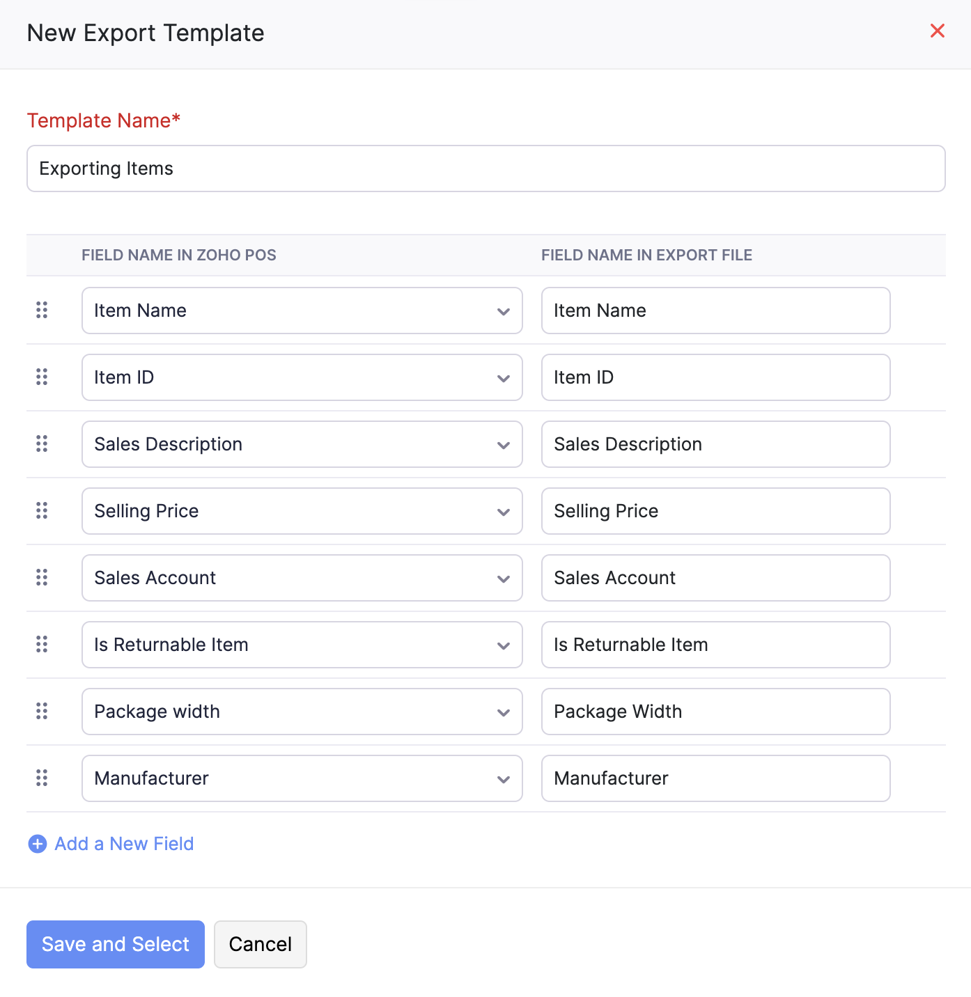Edit the Sales Account export file field
Image resolution: width=971 pixels, height=997 pixels.
[x=715, y=578]
